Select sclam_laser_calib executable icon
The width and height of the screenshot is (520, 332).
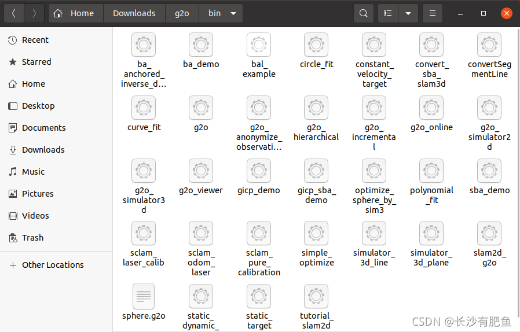144,233
